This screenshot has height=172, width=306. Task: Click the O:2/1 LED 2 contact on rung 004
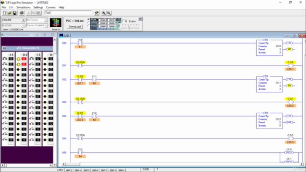[x=80, y=116]
